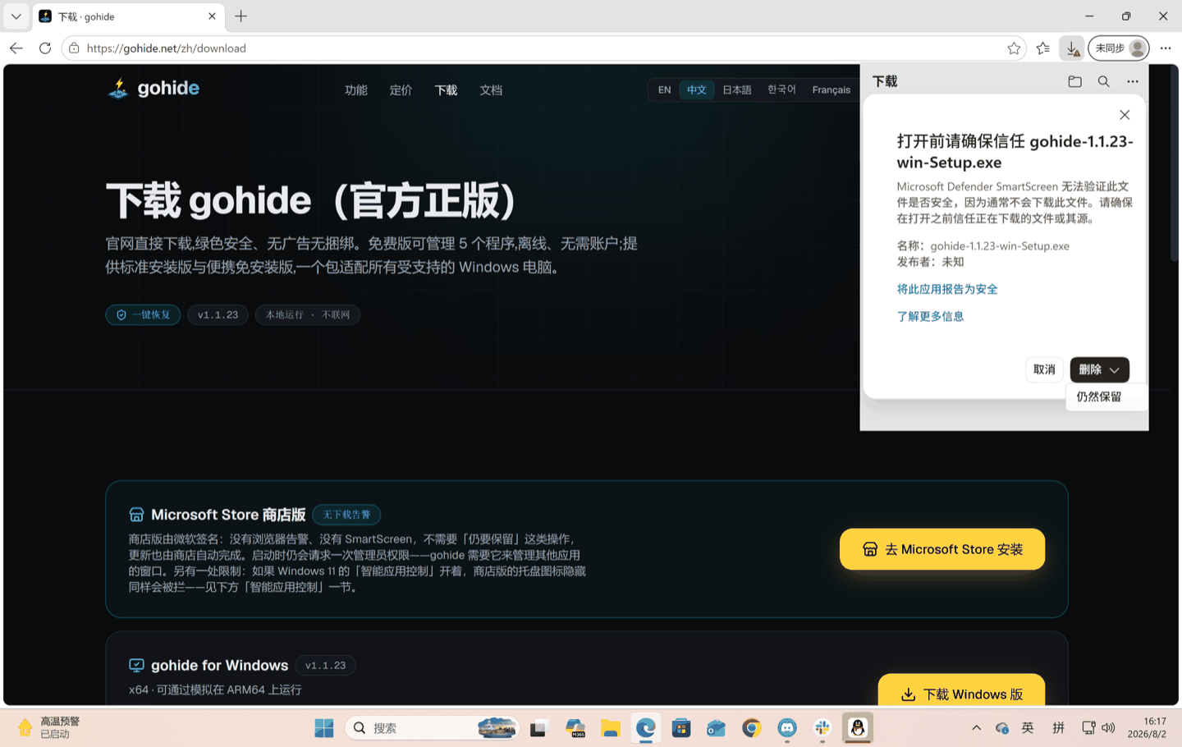Open Task View from the taskbar
This screenshot has height=747, width=1182.
pyautogui.click(x=538, y=728)
